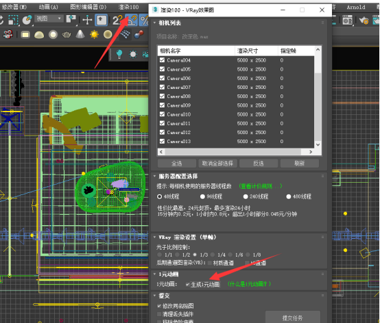
Task: Click the red camera icon in V-Ray toolbar
Action: 8,34
